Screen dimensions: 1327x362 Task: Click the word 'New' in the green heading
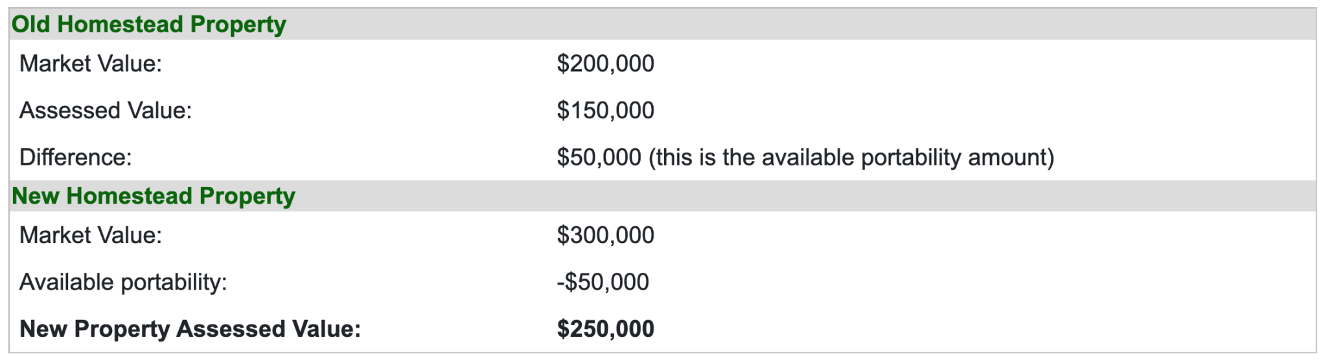tap(35, 196)
